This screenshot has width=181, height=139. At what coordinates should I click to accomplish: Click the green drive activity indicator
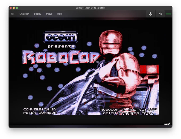click(x=168, y=14)
